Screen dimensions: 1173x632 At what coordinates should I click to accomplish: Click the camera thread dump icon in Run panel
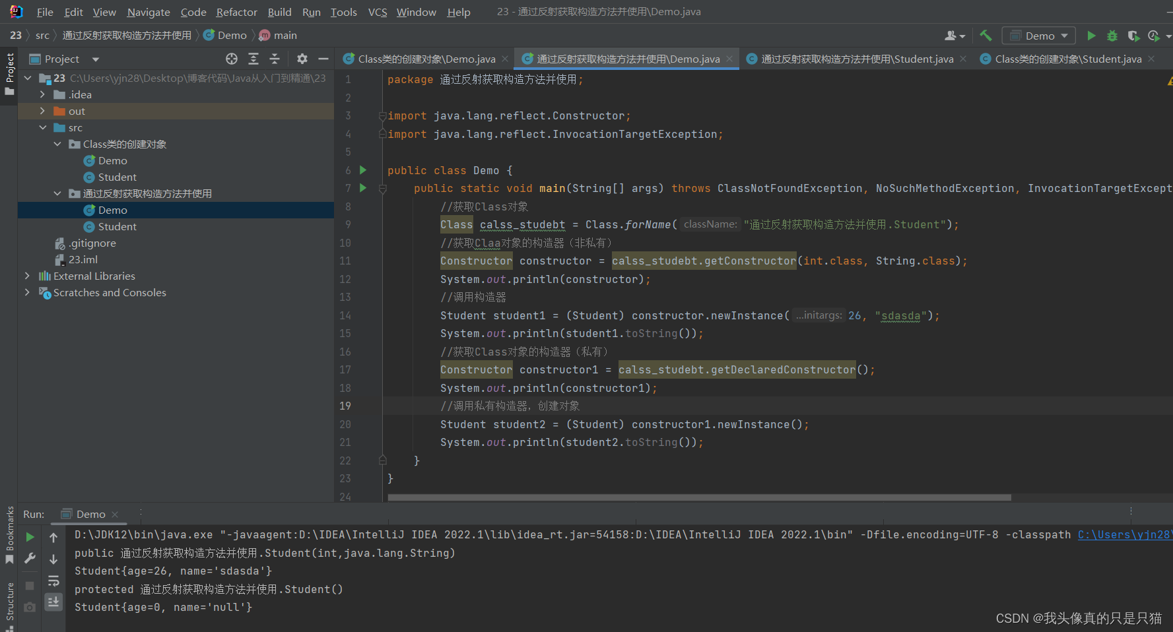tap(30, 607)
